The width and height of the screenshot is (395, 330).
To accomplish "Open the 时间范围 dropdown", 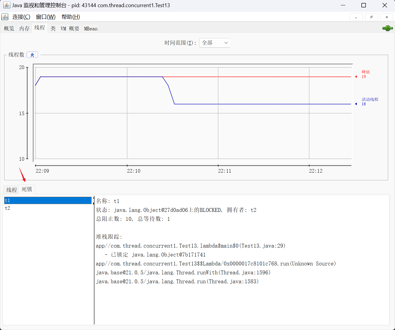I will click(214, 43).
